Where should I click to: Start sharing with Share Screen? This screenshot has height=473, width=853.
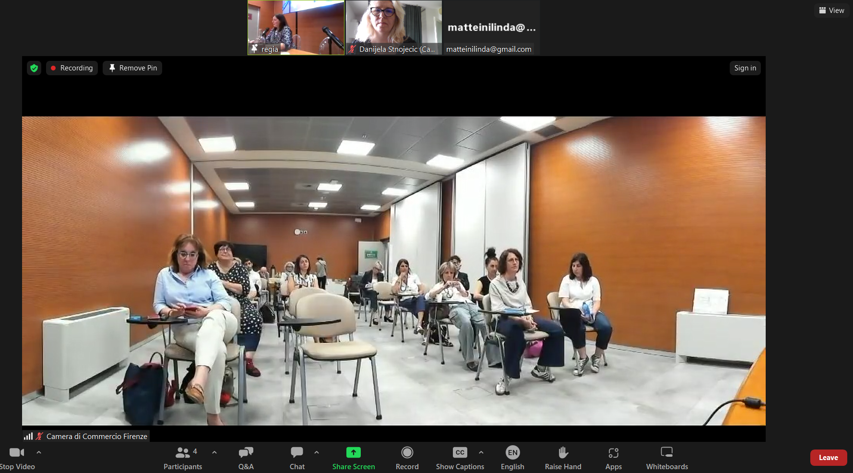pyautogui.click(x=354, y=458)
